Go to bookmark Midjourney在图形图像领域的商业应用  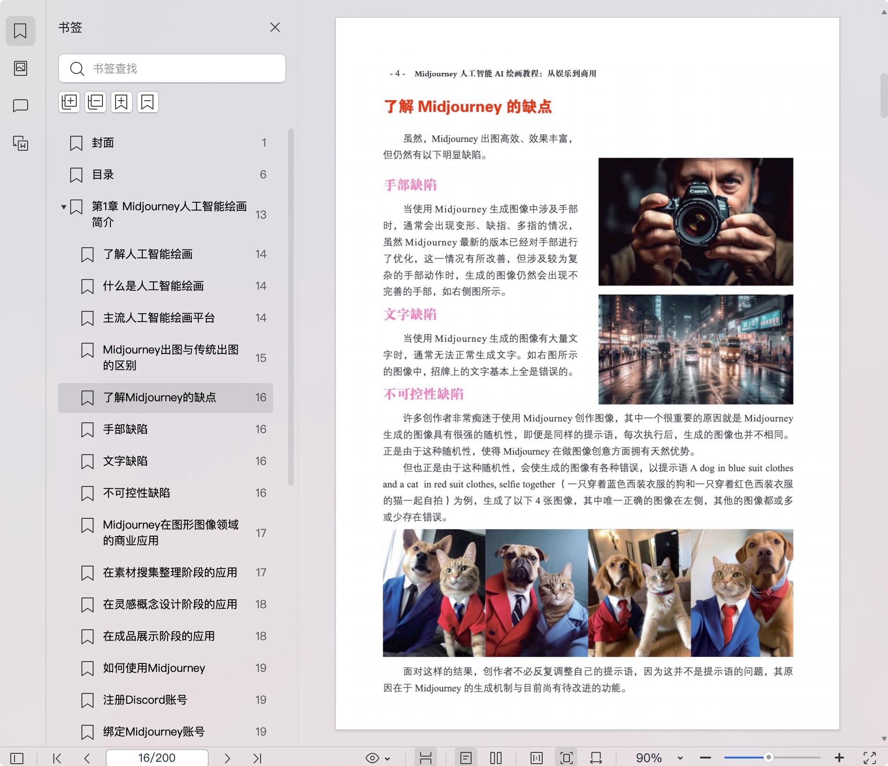tap(166, 533)
